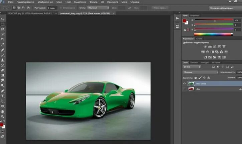Open the Actions play panel icon
This screenshot has width=242, height=144.
pyautogui.click(x=178, y=19)
